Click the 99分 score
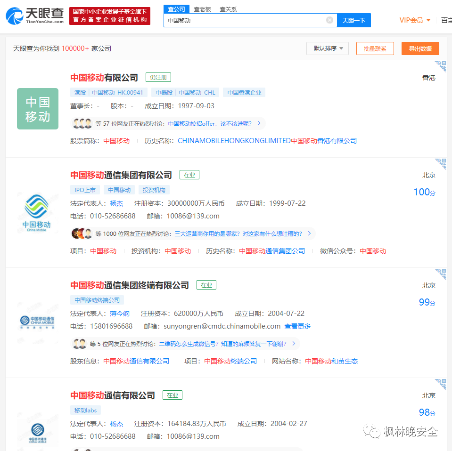Screen dimensions: 452x451 click(x=427, y=302)
